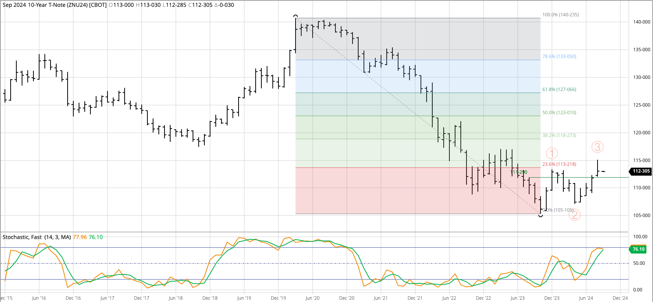This screenshot has width=653, height=302.
Task: Click the 112-305 current price tag
Action: point(641,171)
